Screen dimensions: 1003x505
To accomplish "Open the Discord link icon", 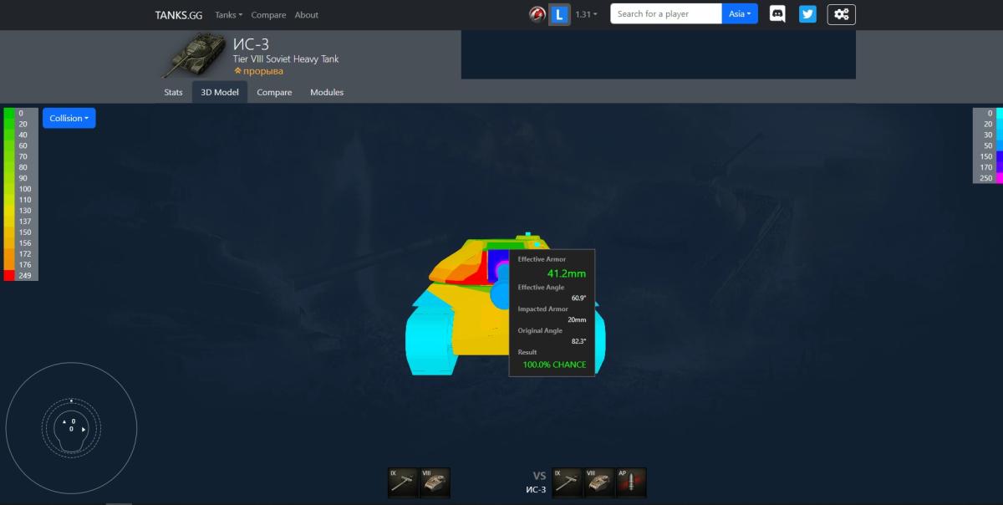I will point(777,14).
